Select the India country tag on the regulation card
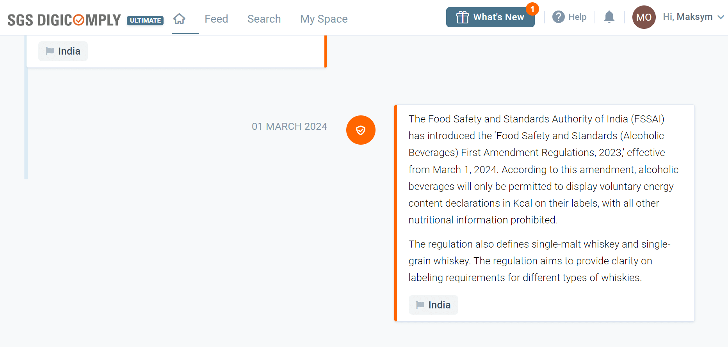This screenshot has width=728, height=347. click(433, 305)
